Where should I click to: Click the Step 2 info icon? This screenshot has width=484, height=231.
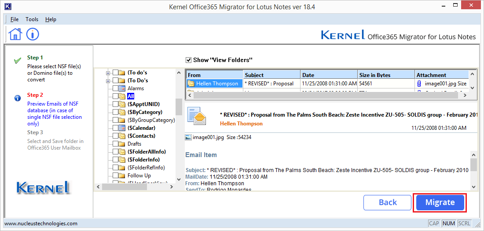point(18,98)
